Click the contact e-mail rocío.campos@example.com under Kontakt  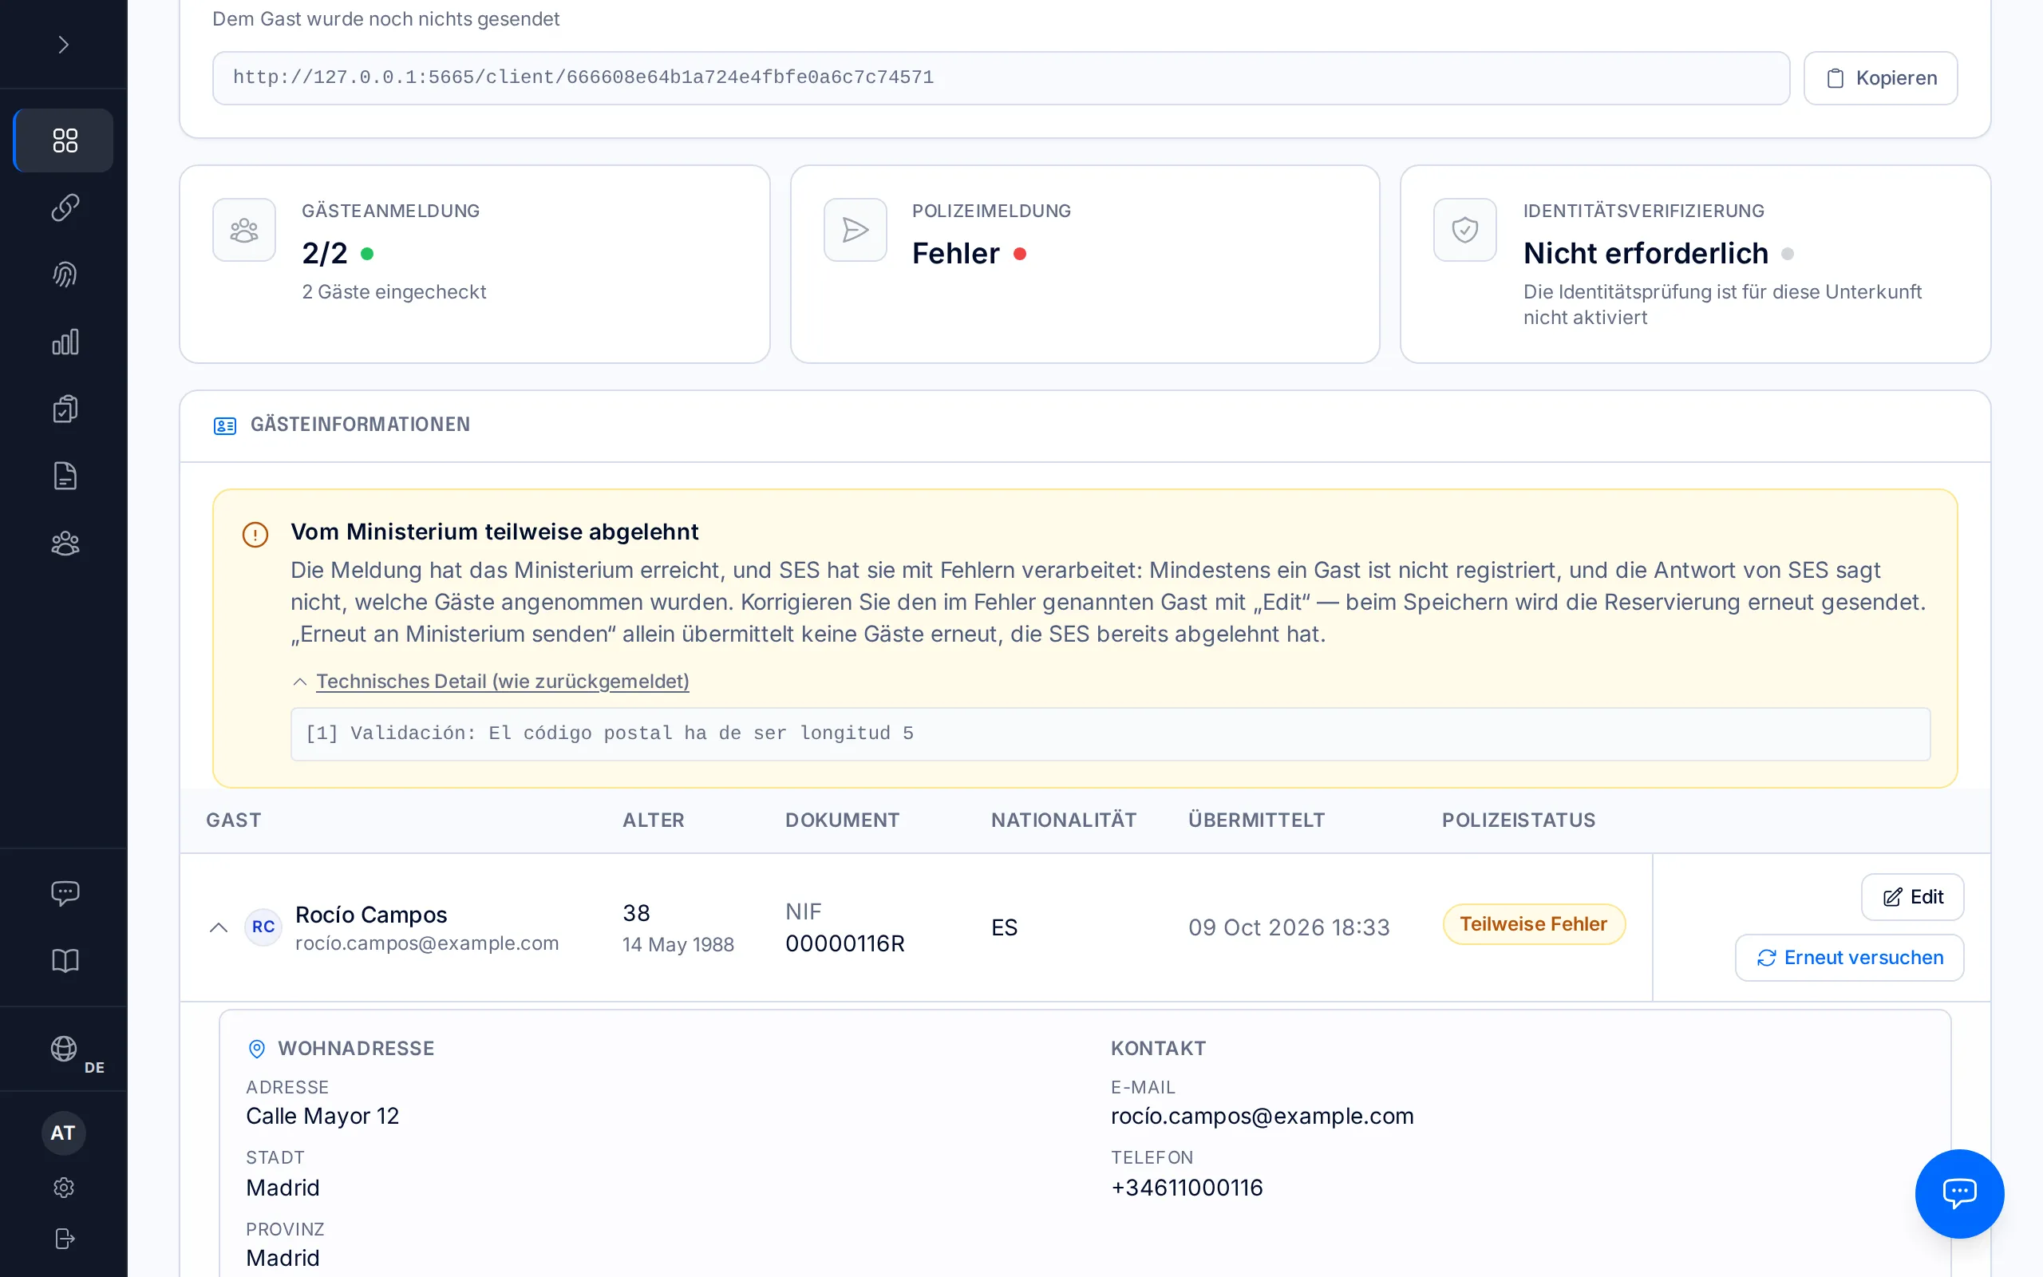pyautogui.click(x=1262, y=1116)
